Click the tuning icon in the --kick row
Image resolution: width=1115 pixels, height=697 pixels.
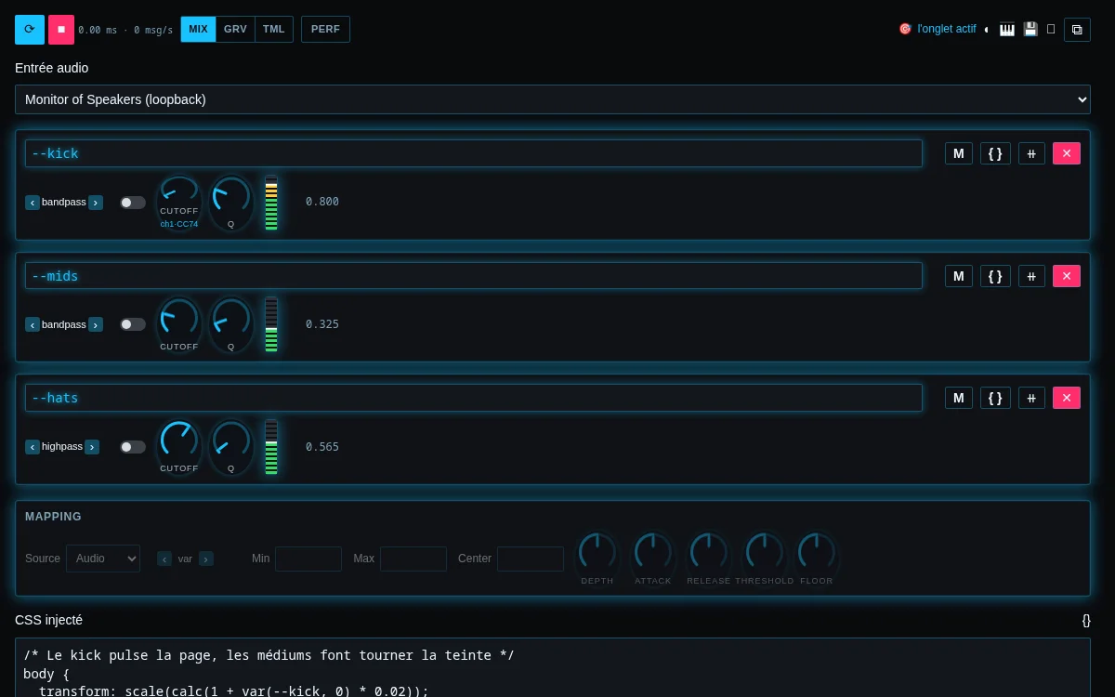[1031, 153]
